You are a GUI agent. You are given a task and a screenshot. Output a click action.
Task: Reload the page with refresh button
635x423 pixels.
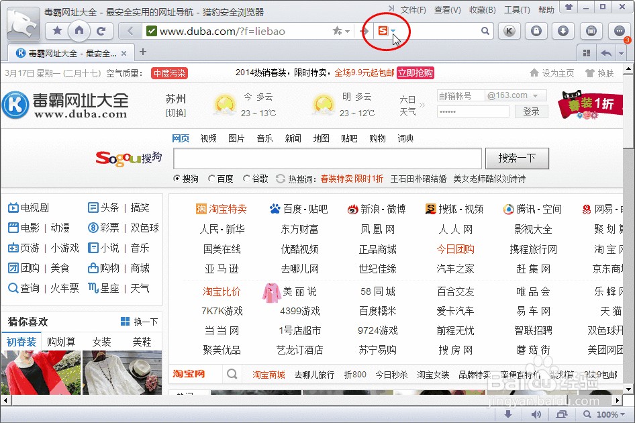click(101, 31)
